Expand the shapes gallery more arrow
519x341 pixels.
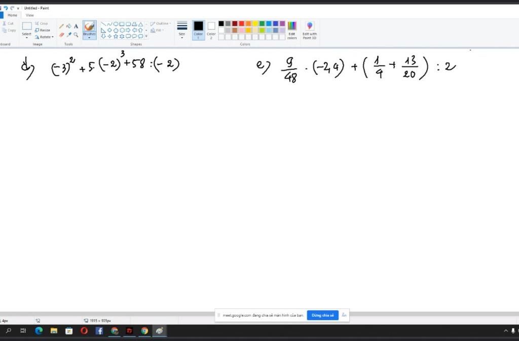point(146,36)
